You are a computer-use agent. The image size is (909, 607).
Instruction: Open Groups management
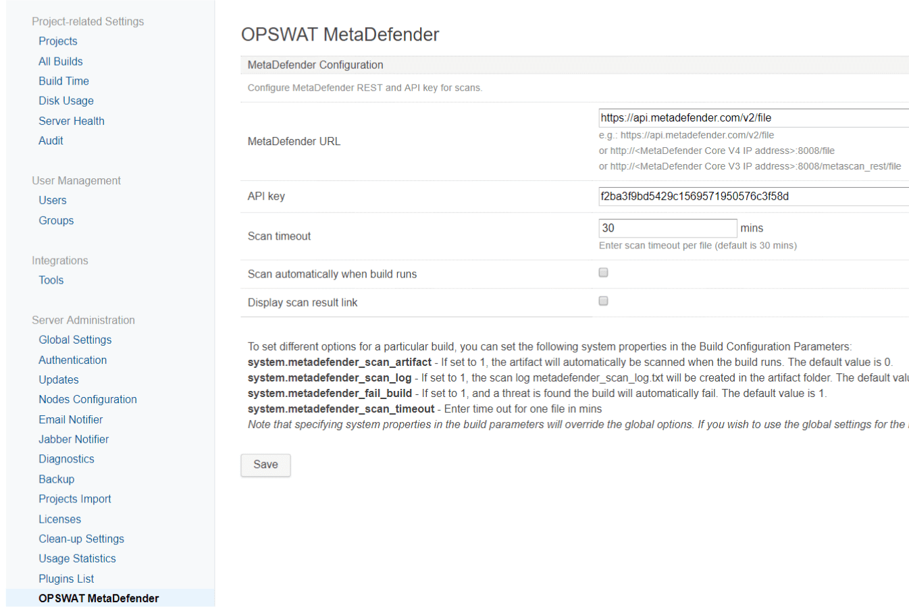click(x=56, y=220)
